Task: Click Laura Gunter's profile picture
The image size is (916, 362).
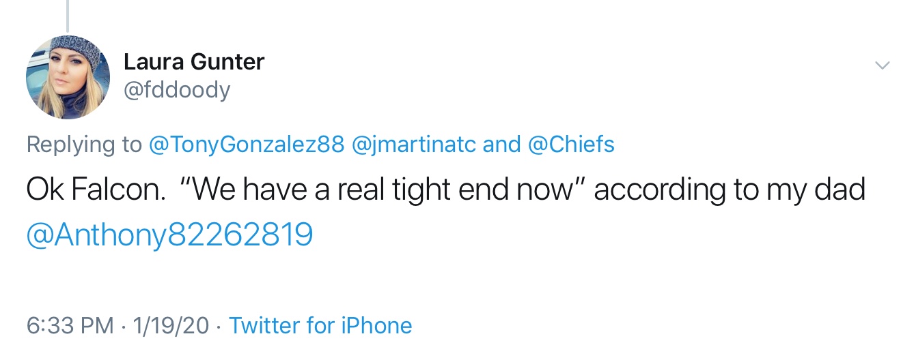Action: point(68,77)
